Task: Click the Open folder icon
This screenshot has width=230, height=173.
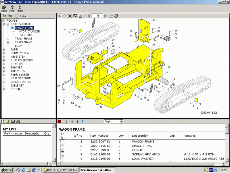Action: 4,7
